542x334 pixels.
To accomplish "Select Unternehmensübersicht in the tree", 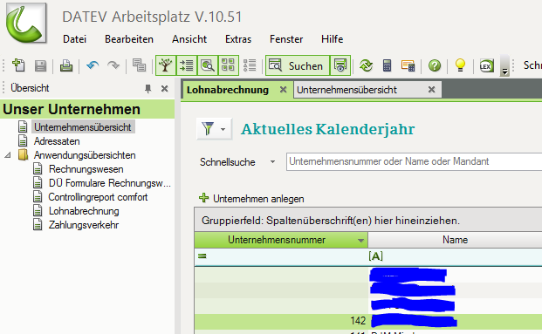I will [83, 127].
